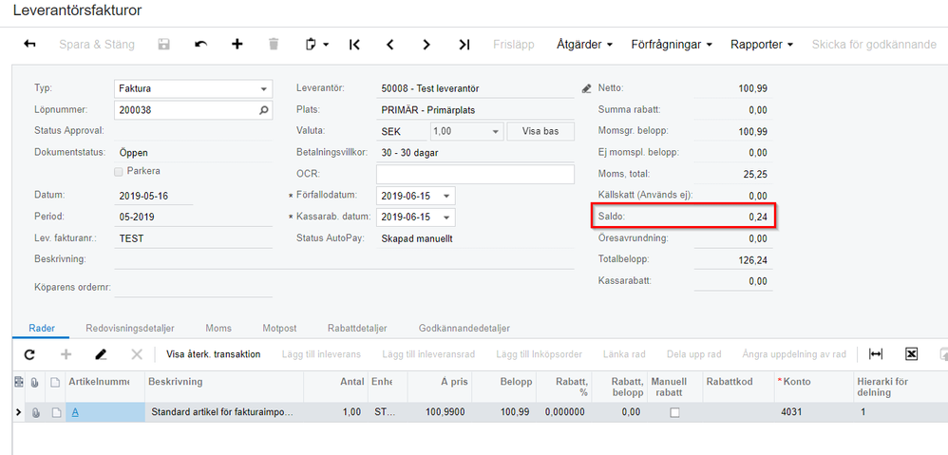Viewport: 948px width, 455px height.
Task: Switch to the Rader tab
Action: [42, 328]
